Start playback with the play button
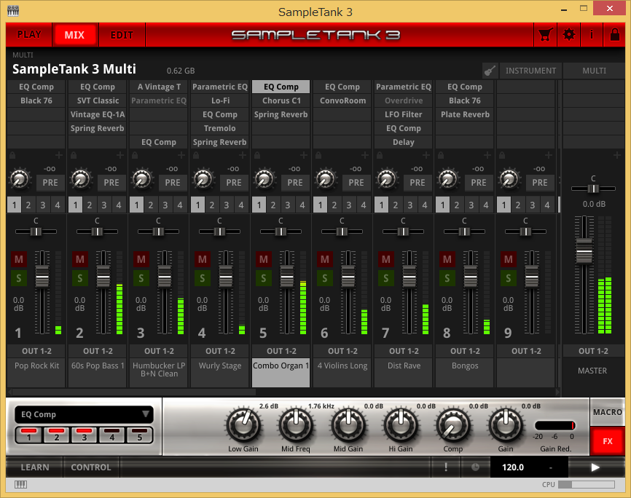Viewport: 631px width, 498px height. [x=595, y=467]
